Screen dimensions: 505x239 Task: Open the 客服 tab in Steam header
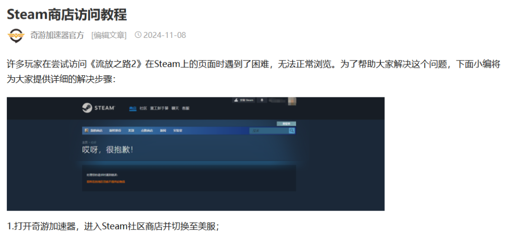click(x=185, y=108)
